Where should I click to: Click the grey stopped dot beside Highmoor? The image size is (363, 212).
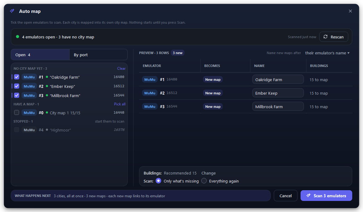[x=47, y=130]
